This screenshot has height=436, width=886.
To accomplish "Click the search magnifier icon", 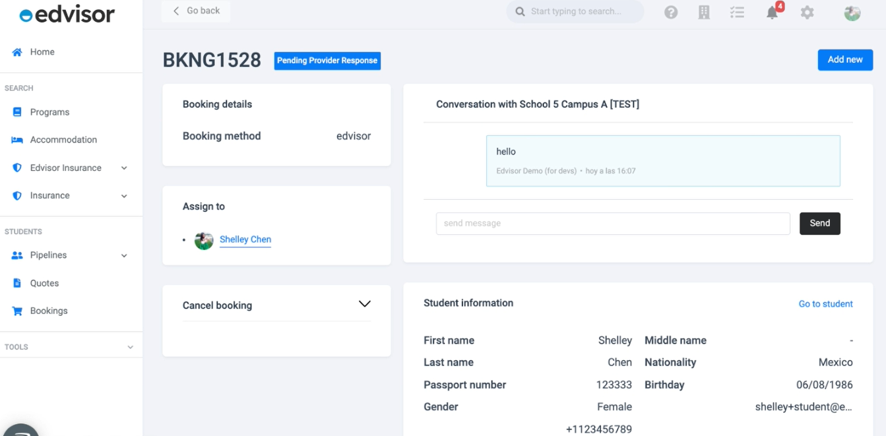I will point(520,11).
